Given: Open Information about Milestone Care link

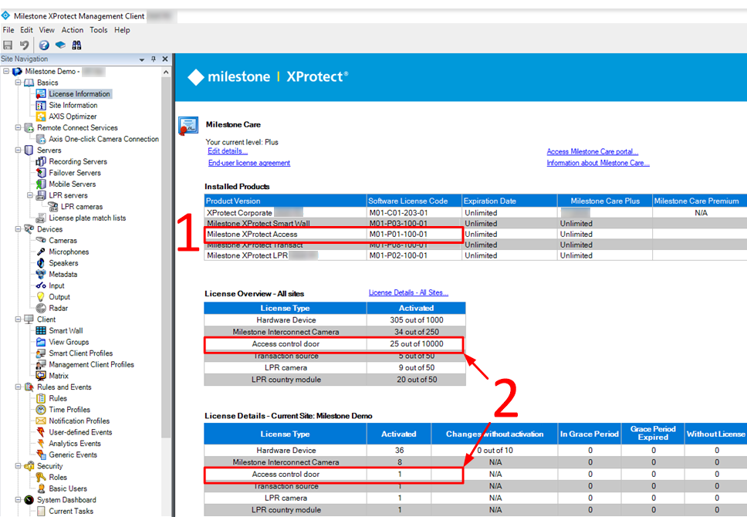Looking at the screenshot, I should click(x=598, y=163).
